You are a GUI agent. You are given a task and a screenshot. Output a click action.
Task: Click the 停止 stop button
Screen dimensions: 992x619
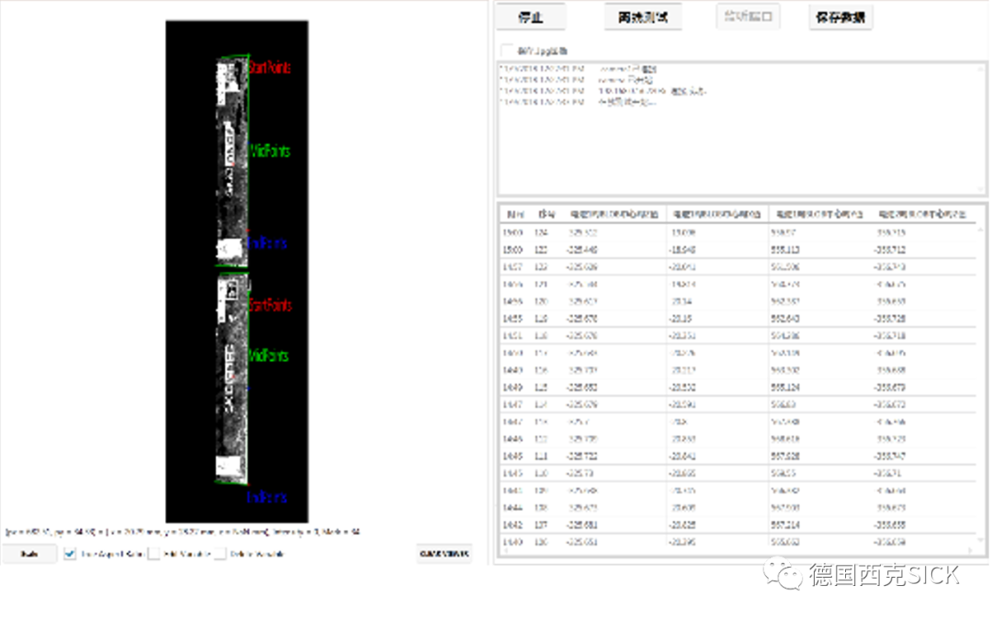coord(530,17)
